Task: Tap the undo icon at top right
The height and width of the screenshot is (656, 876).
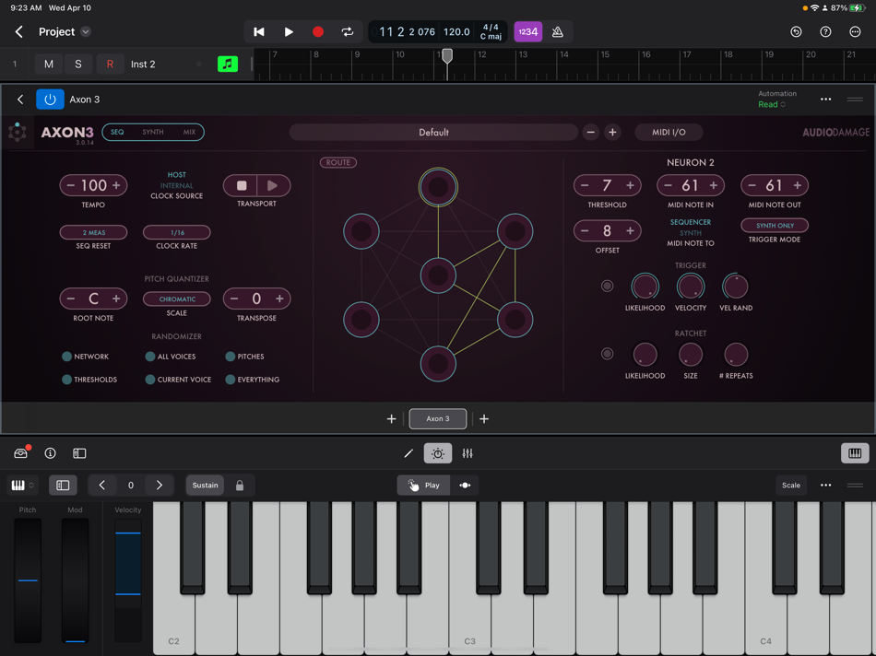Action: 795,31
